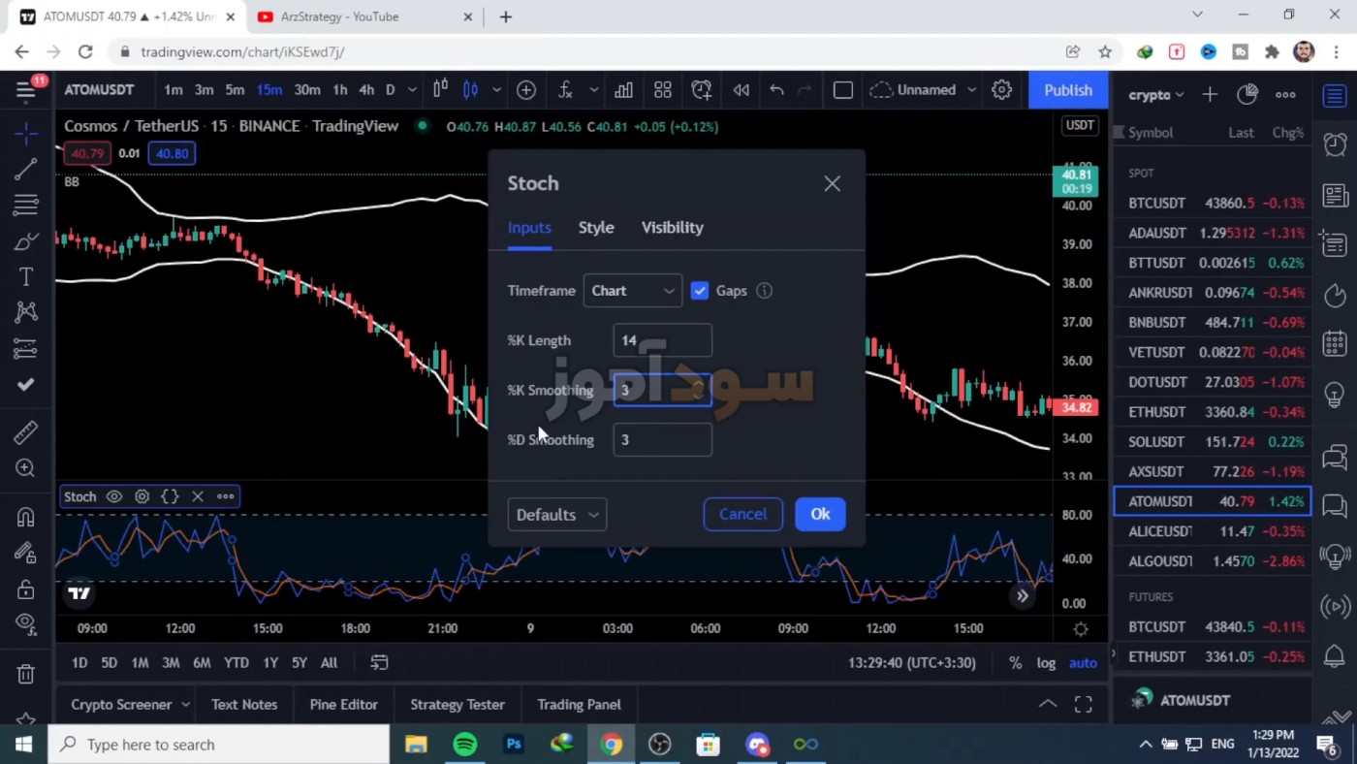
Task: Select the crosshair cursor tool
Action: [26, 133]
